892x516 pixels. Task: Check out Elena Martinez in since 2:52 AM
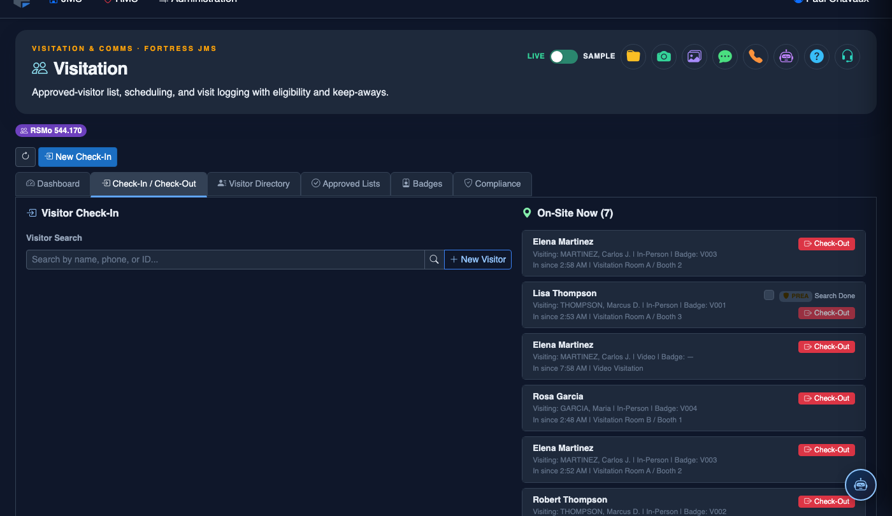pyautogui.click(x=826, y=450)
